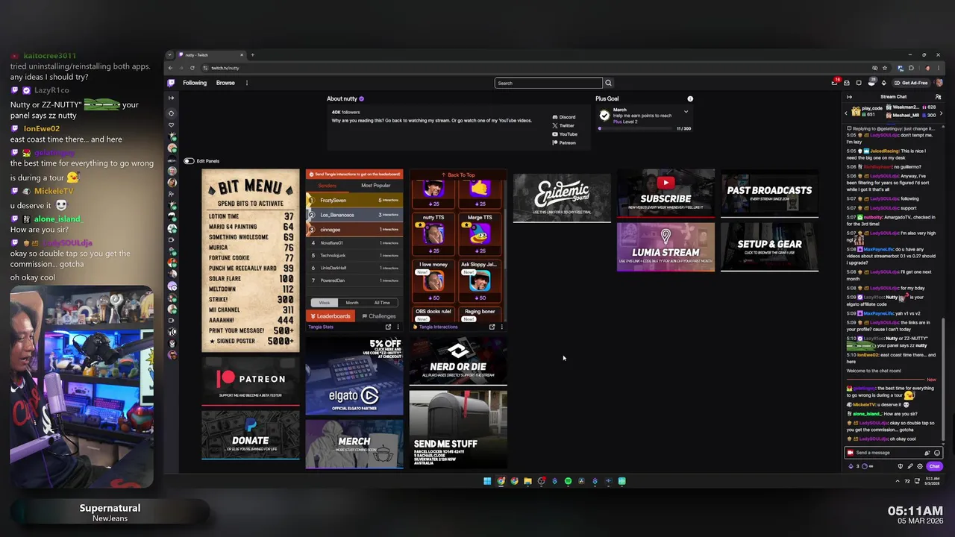Click the Chrome address bar URL
The height and width of the screenshot is (537, 955).
pyautogui.click(x=225, y=68)
